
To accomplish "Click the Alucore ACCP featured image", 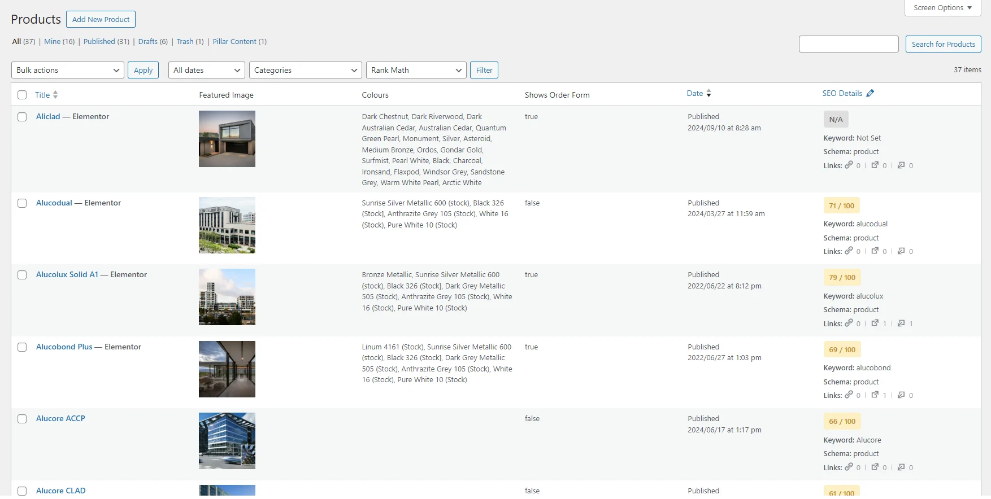I will [227, 441].
